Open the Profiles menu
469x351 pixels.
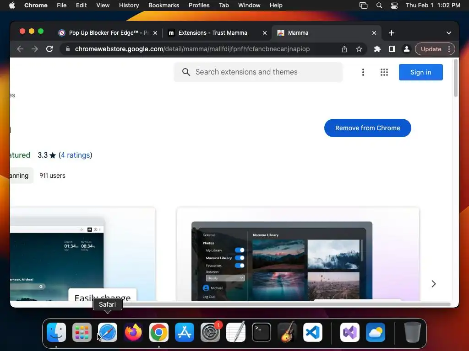pyautogui.click(x=199, y=5)
